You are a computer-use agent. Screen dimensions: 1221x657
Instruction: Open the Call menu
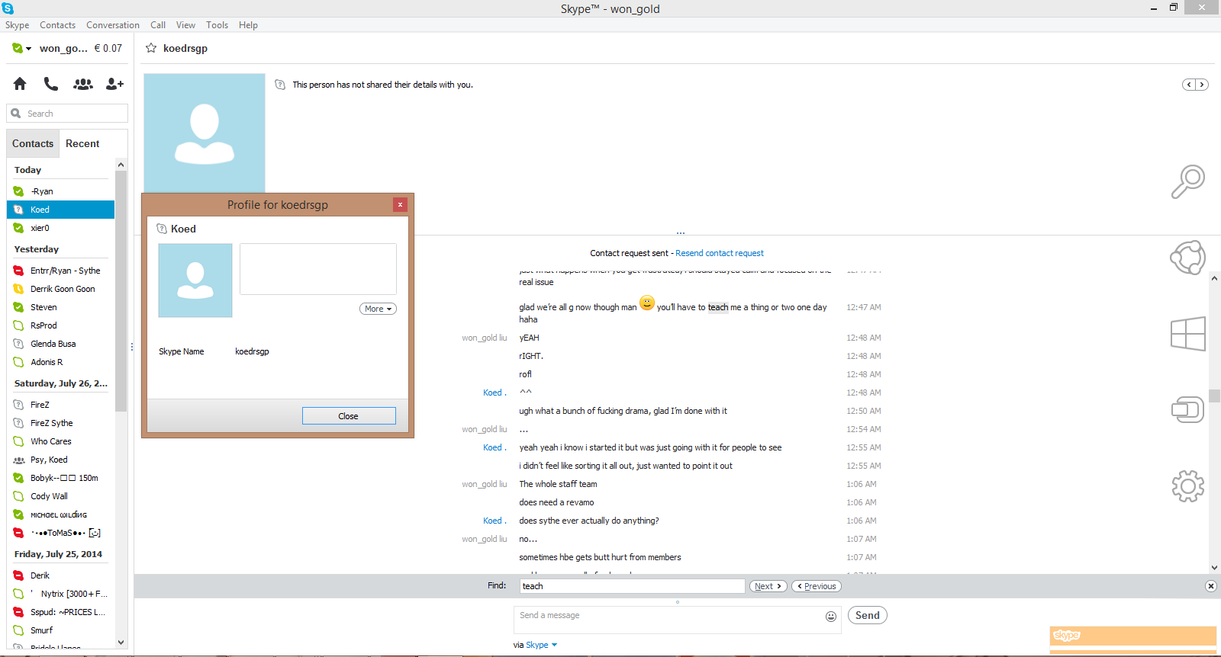click(x=158, y=25)
